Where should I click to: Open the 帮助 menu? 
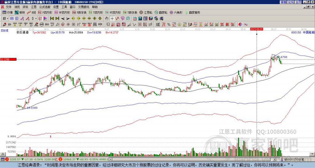pos(95,7)
